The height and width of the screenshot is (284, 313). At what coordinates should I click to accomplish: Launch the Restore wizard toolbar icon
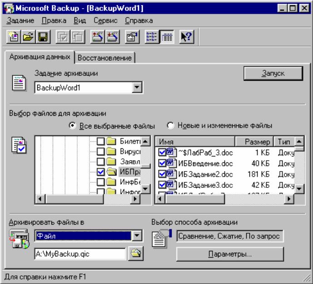click(x=112, y=37)
